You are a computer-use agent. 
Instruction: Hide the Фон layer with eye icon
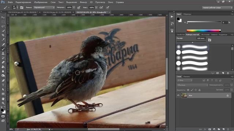178,95
